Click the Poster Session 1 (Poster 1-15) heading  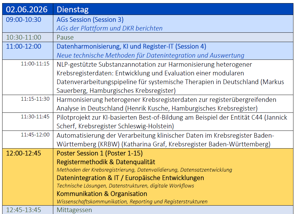coord(100,153)
